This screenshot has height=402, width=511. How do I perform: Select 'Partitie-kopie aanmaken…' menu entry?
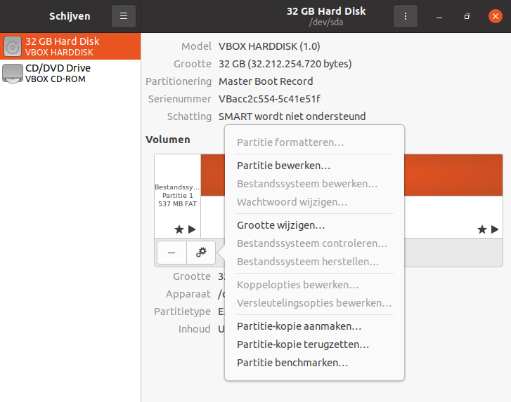(x=299, y=326)
